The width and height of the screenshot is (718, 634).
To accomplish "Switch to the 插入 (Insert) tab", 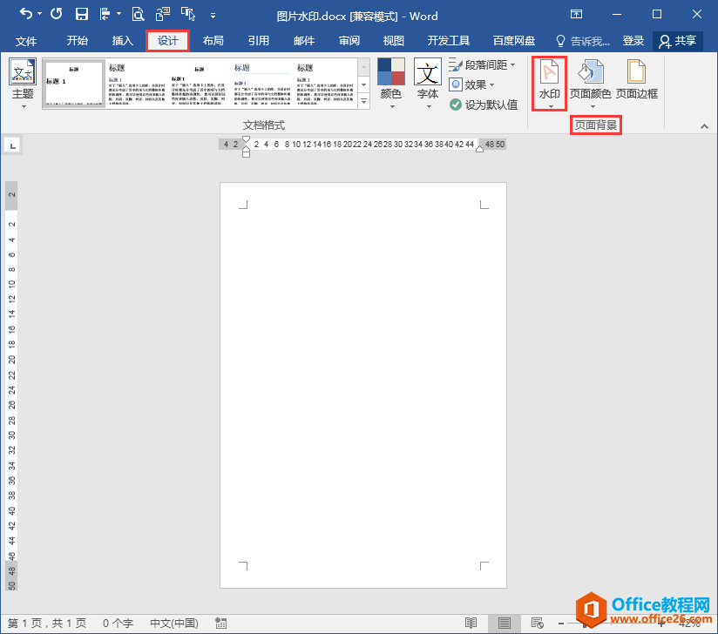I will (122, 41).
